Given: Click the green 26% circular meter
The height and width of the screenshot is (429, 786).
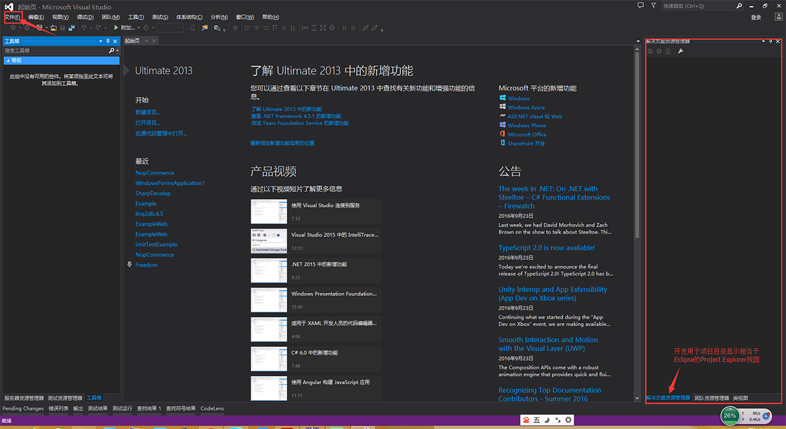Looking at the screenshot, I should (730, 415).
